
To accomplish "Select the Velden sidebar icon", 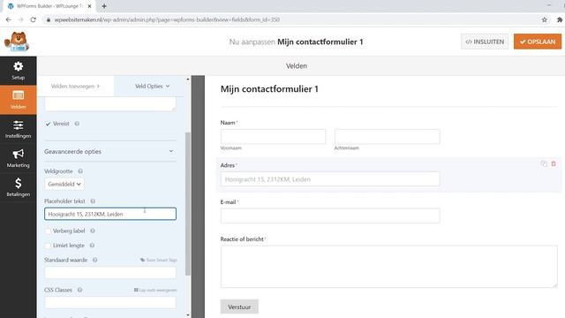I will click(x=18, y=100).
